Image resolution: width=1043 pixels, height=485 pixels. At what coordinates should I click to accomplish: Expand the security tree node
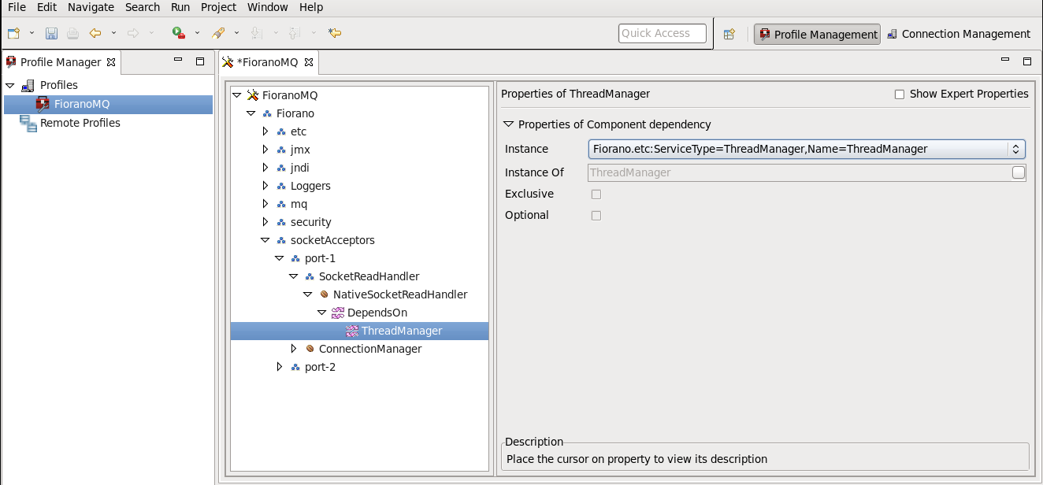pyautogui.click(x=265, y=222)
